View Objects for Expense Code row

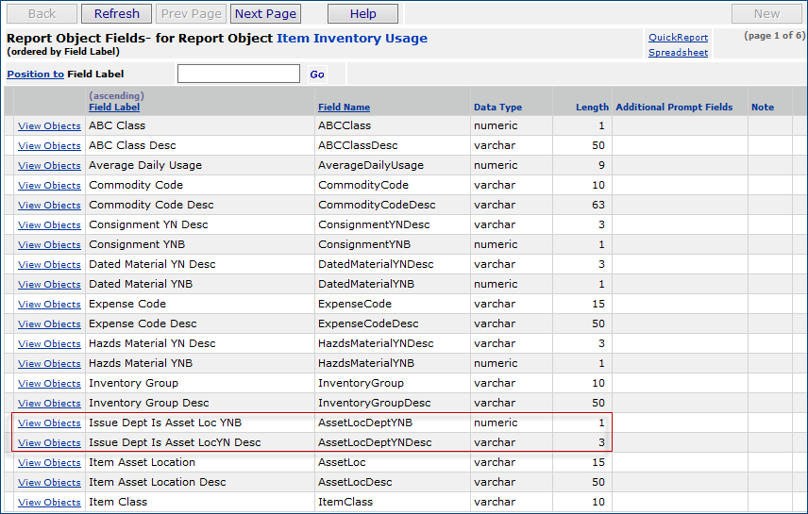pyautogui.click(x=49, y=305)
